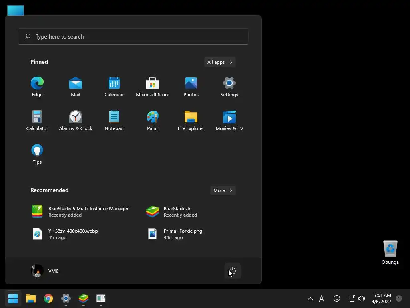410x308 pixels.
Task: Open the Paint app
Action: click(x=153, y=120)
